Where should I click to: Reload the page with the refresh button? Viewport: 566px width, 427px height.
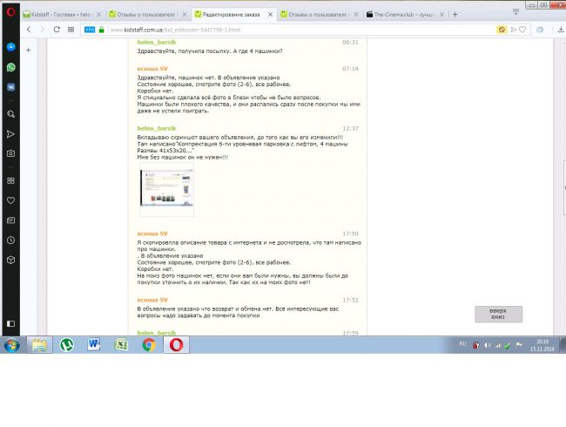(x=57, y=29)
